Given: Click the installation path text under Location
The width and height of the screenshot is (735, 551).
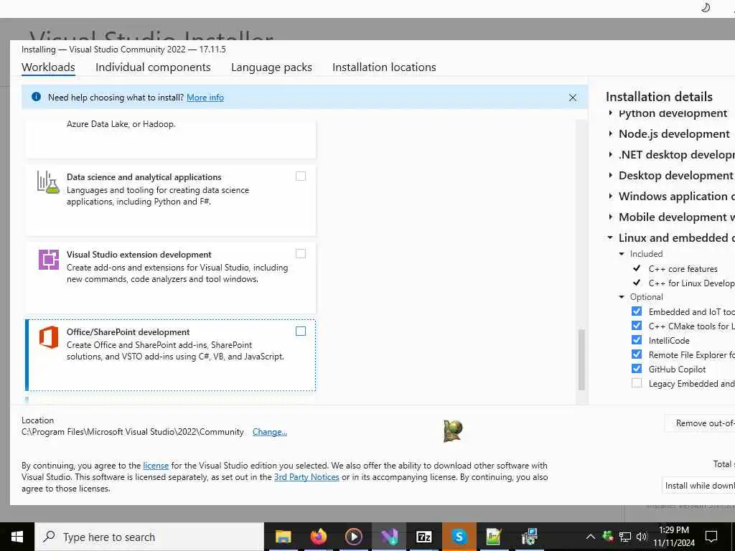Looking at the screenshot, I should (x=133, y=432).
